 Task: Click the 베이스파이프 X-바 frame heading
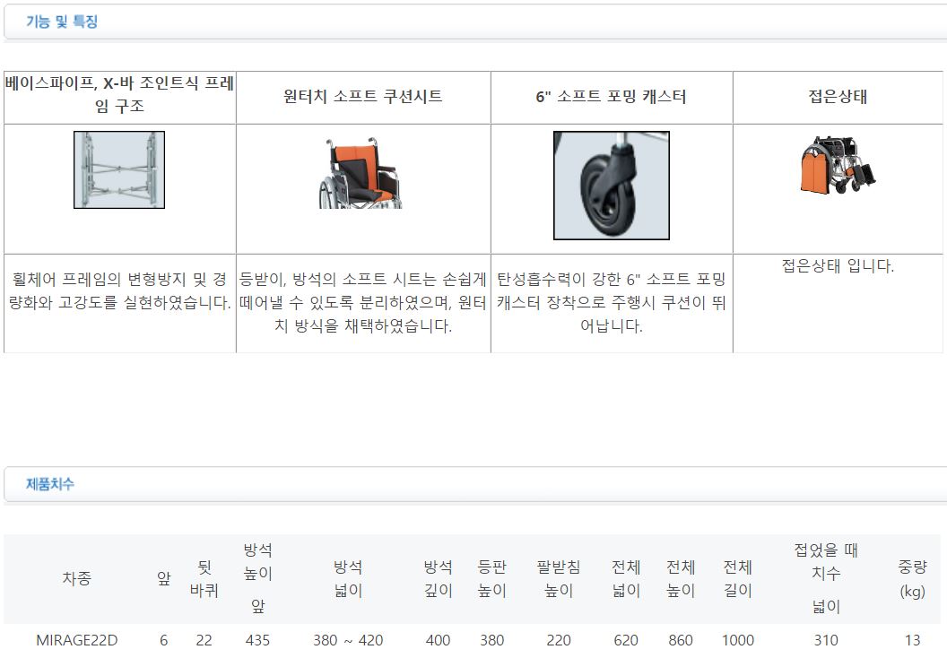click(119, 95)
